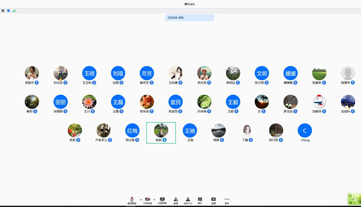Click the 正在讲话 speaking indicator banner
This screenshot has height=207, width=361.
[189, 18]
